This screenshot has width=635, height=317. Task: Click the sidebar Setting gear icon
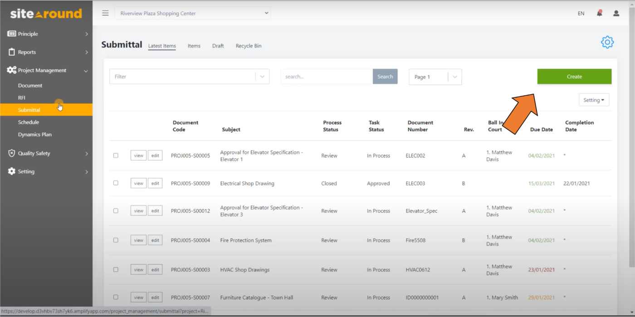pos(12,171)
